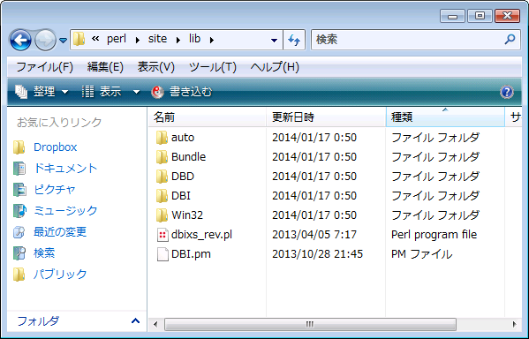Select the auto folder icon

pyautogui.click(x=162, y=138)
